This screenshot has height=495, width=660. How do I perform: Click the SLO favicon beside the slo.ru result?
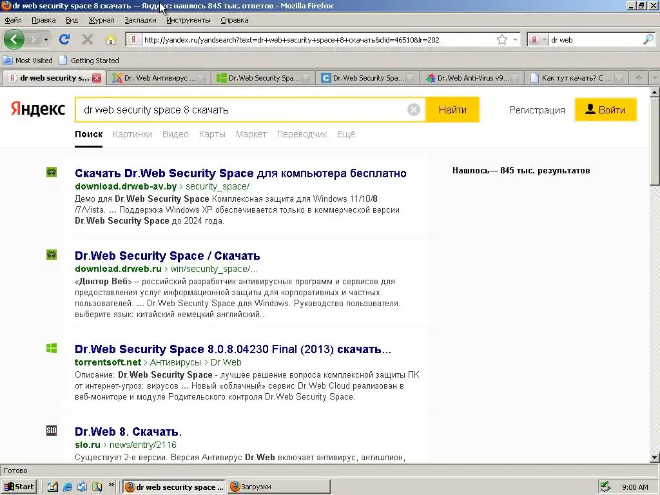tap(52, 431)
